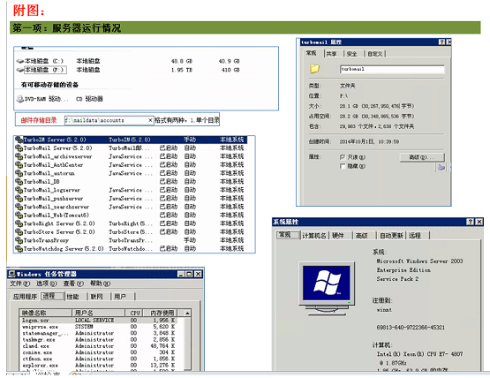Select TurboStore Server (5.2.0) service
The height and width of the screenshot is (378, 490).
click(131, 232)
